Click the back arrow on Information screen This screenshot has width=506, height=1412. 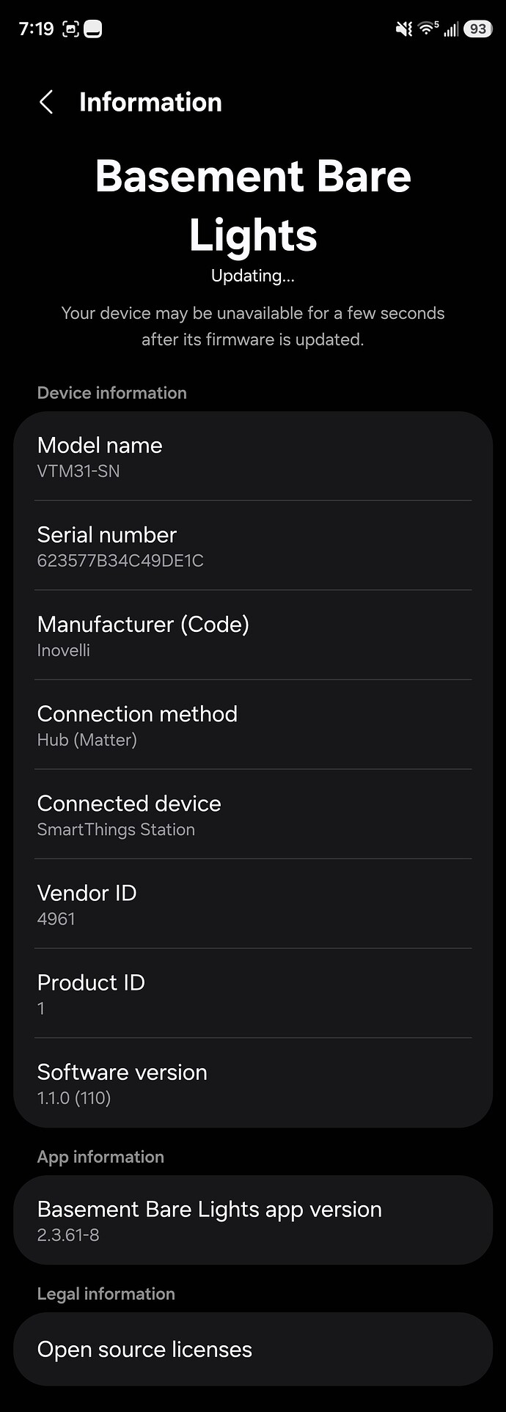click(x=46, y=102)
